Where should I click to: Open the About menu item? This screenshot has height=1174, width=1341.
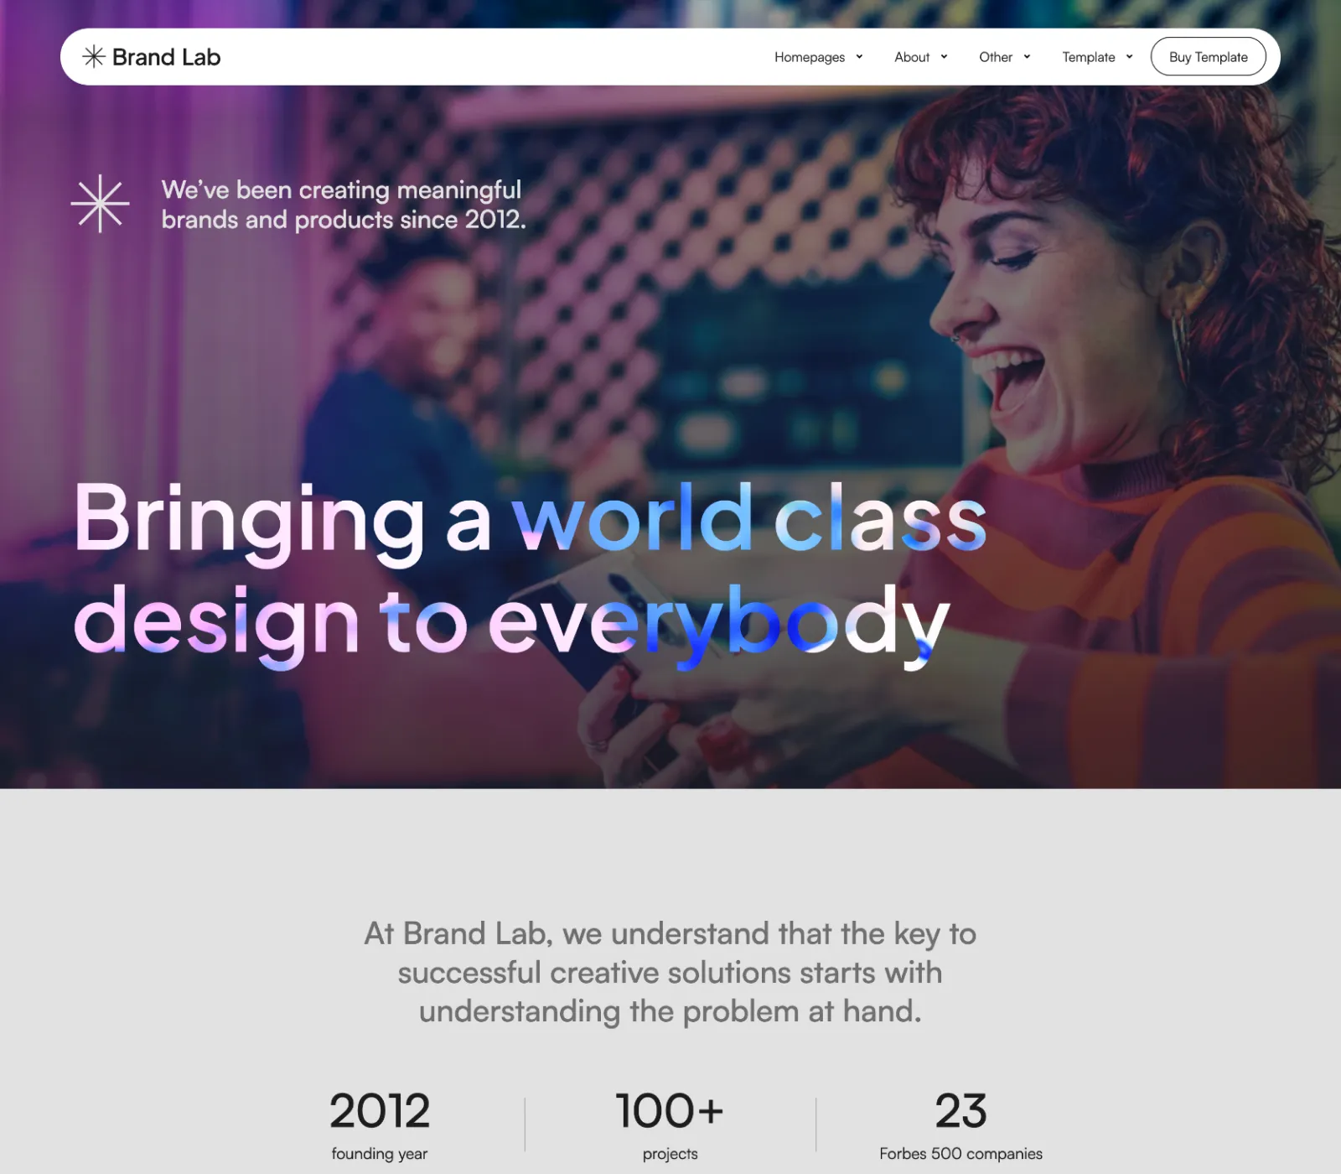coord(912,57)
